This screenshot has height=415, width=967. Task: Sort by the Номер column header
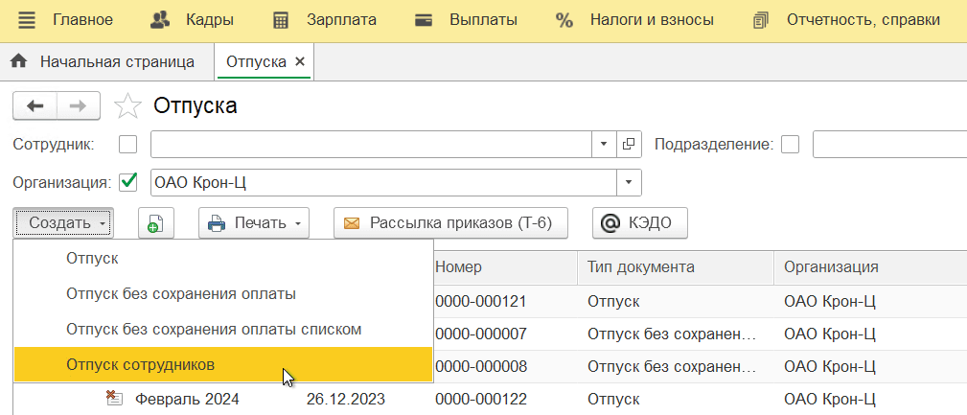(505, 267)
